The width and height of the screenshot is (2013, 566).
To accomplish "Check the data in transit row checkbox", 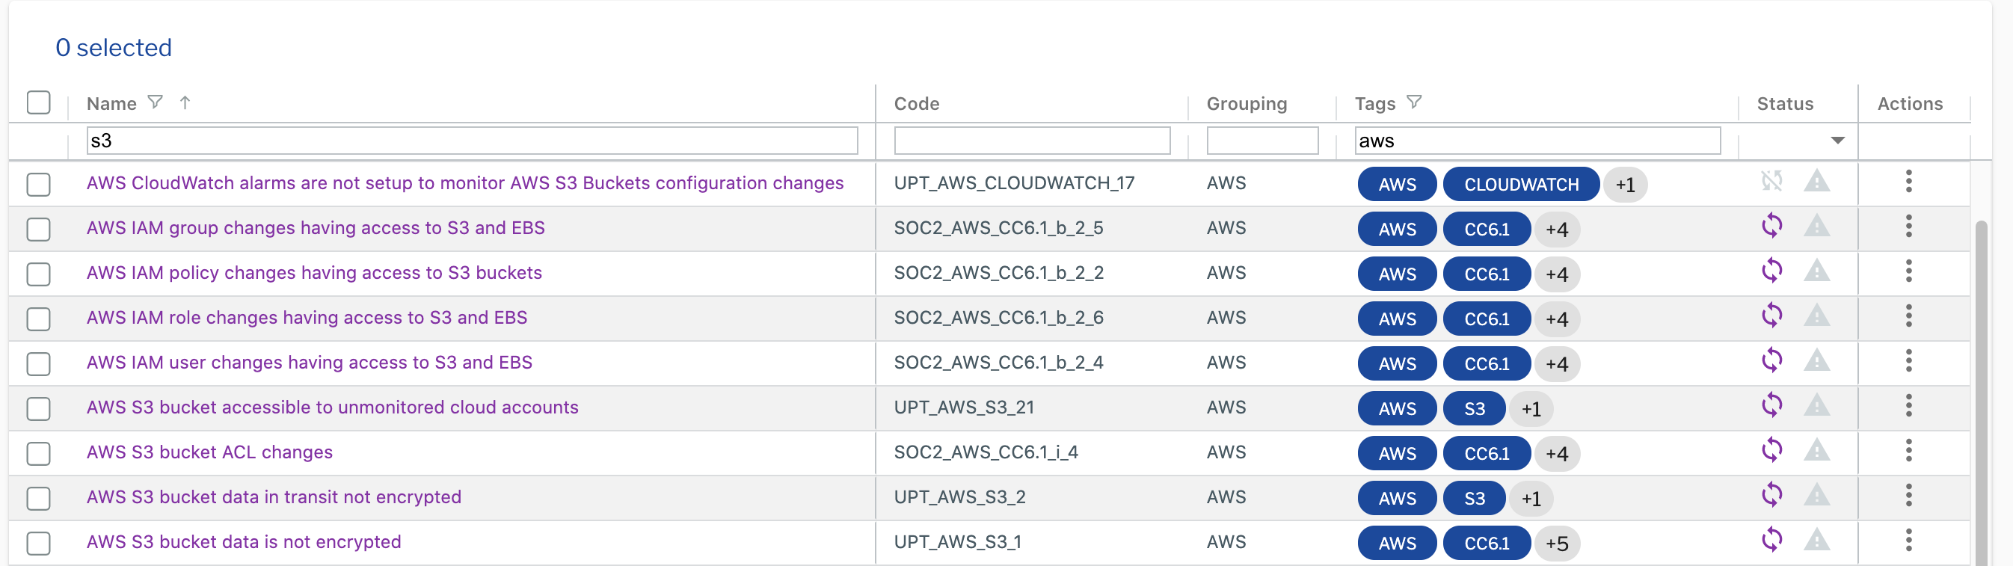I will 38,498.
